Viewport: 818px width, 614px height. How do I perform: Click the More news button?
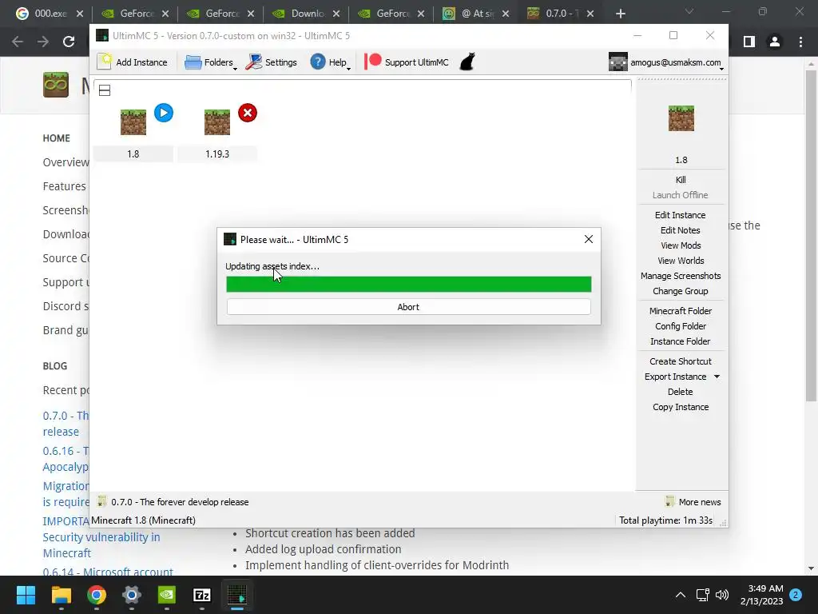[693, 502]
